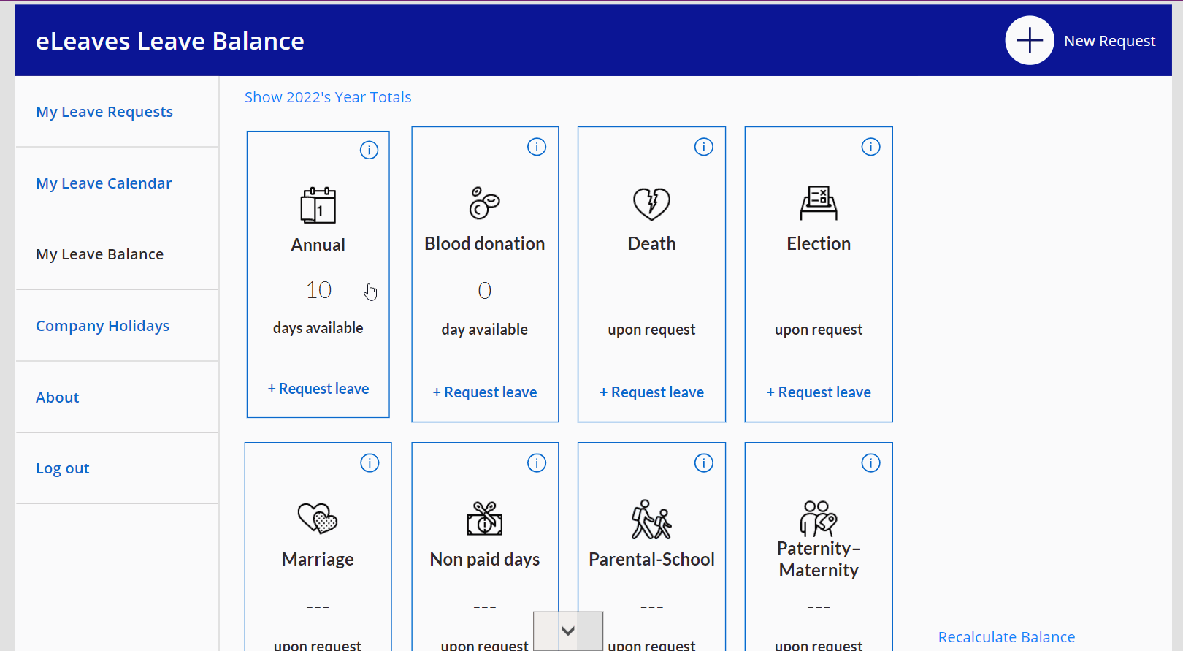Click 'upon request' on the Election card
The image size is (1183, 651).
tap(819, 330)
